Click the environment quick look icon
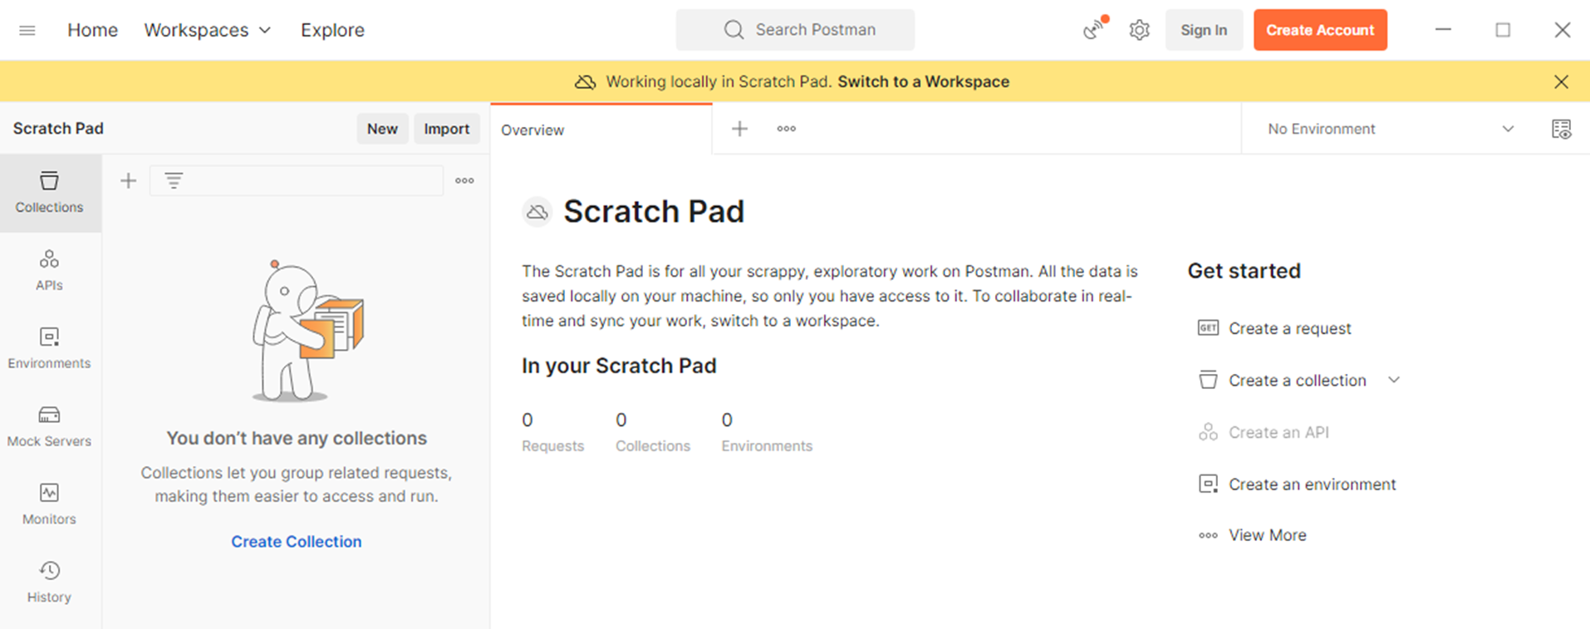Image resolution: width=1590 pixels, height=629 pixels. point(1561,129)
